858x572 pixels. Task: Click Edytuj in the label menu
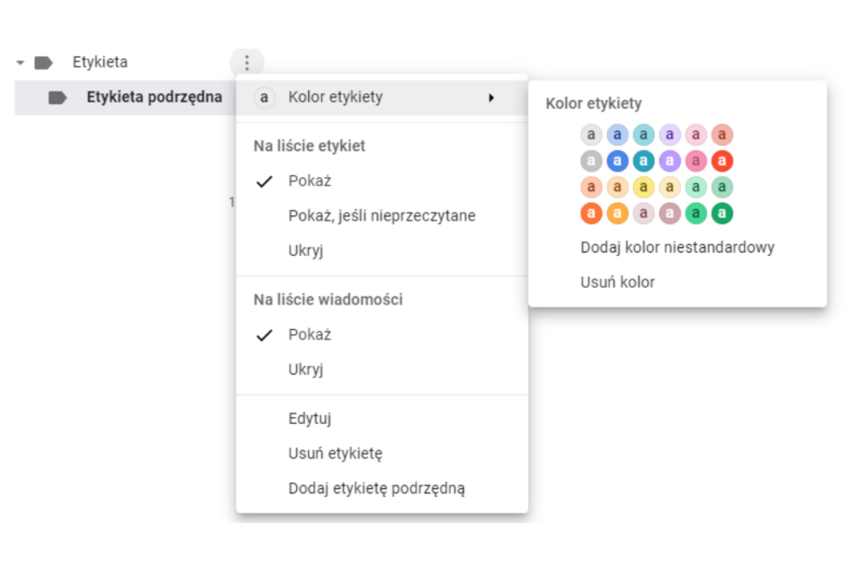coord(310,419)
